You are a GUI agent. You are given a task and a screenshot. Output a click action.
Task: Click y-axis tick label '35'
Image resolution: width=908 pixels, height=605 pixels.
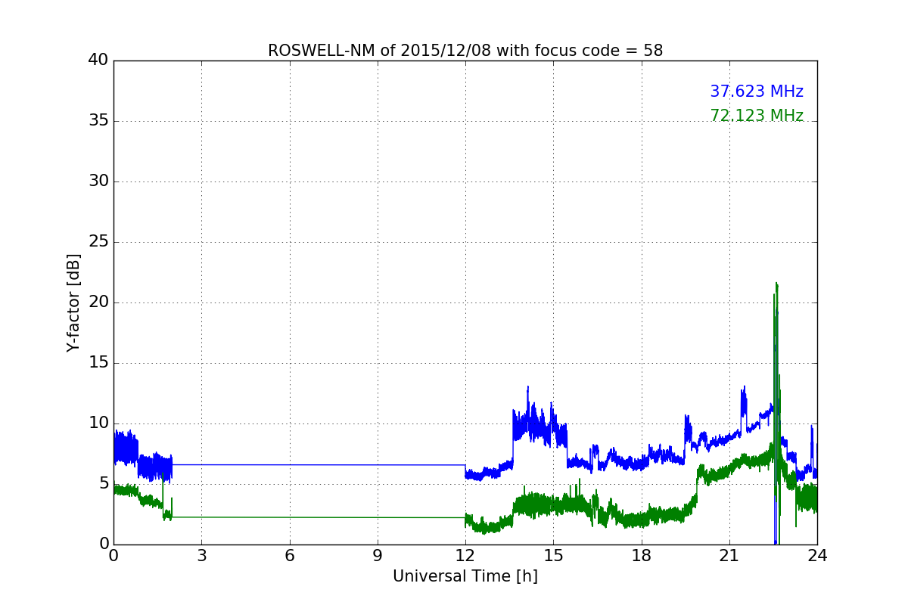click(98, 121)
